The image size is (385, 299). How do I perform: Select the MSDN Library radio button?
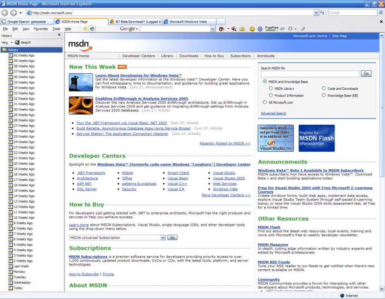tap(271, 88)
